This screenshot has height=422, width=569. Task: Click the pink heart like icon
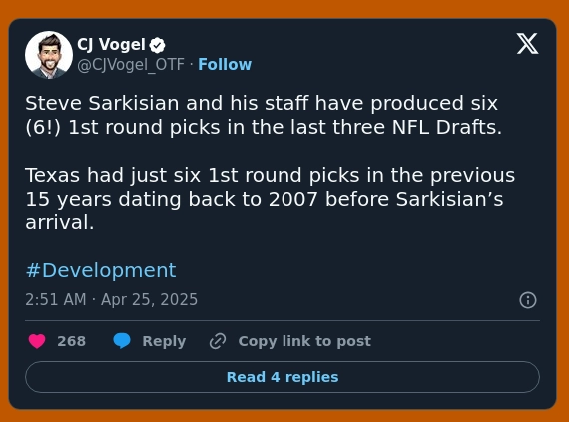37,341
